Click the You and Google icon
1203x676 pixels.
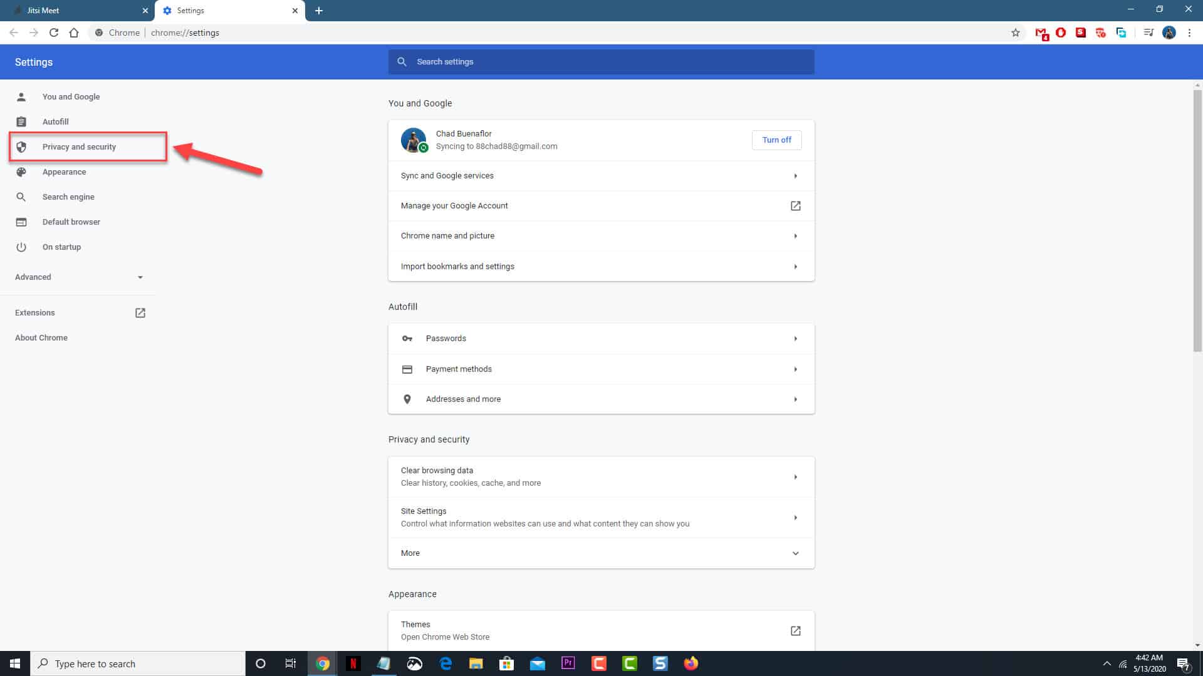(21, 96)
